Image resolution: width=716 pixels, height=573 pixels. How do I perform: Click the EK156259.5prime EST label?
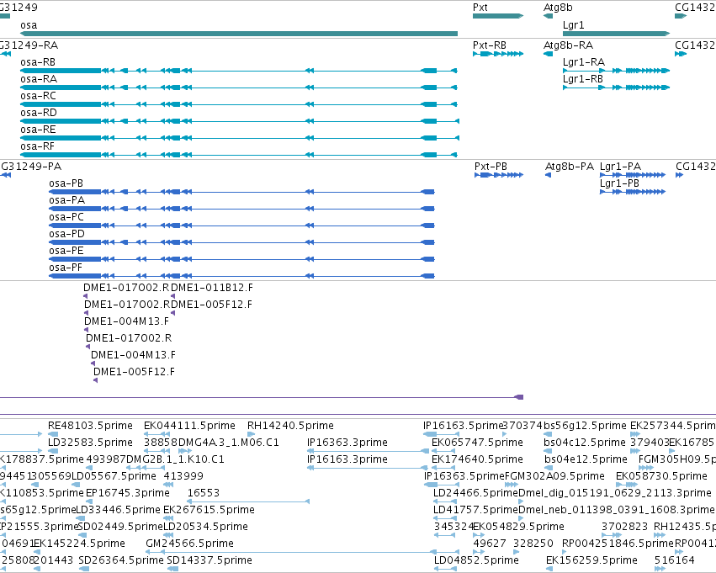click(x=591, y=561)
